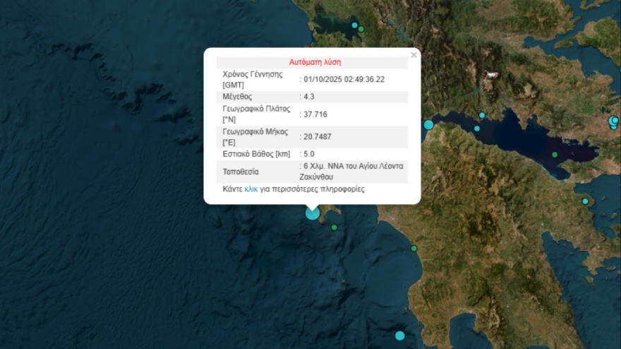The width and height of the screenshot is (621, 349).
Task: Click the red 'Αυτόματη λύση' popup header
Action: point(315,62)
